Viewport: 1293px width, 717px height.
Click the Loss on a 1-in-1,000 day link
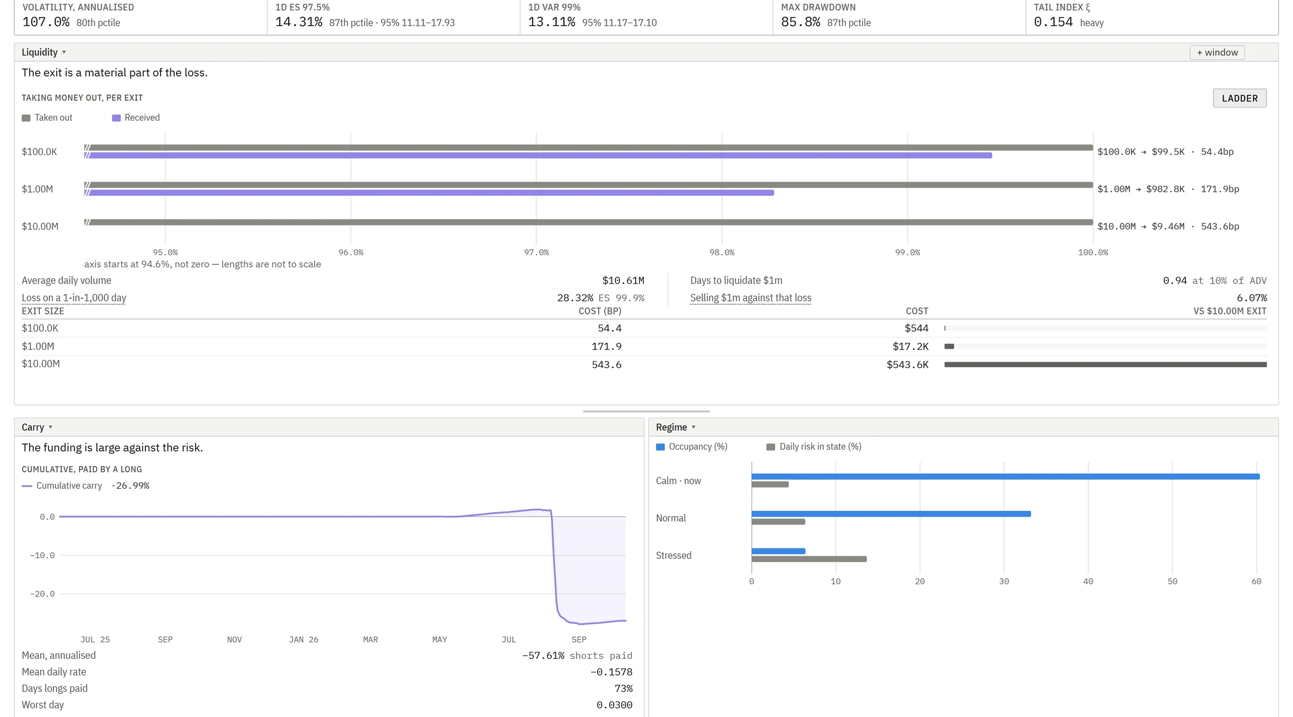click(74, 298)
